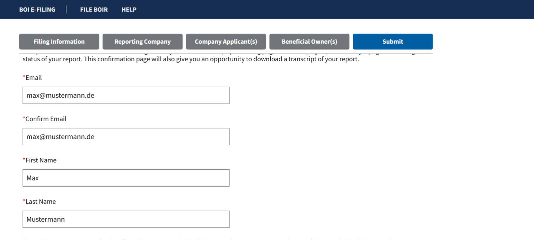Open the FILE BOIR menu
The width and height of the screenshot is (534, 240).
point(94,10)
